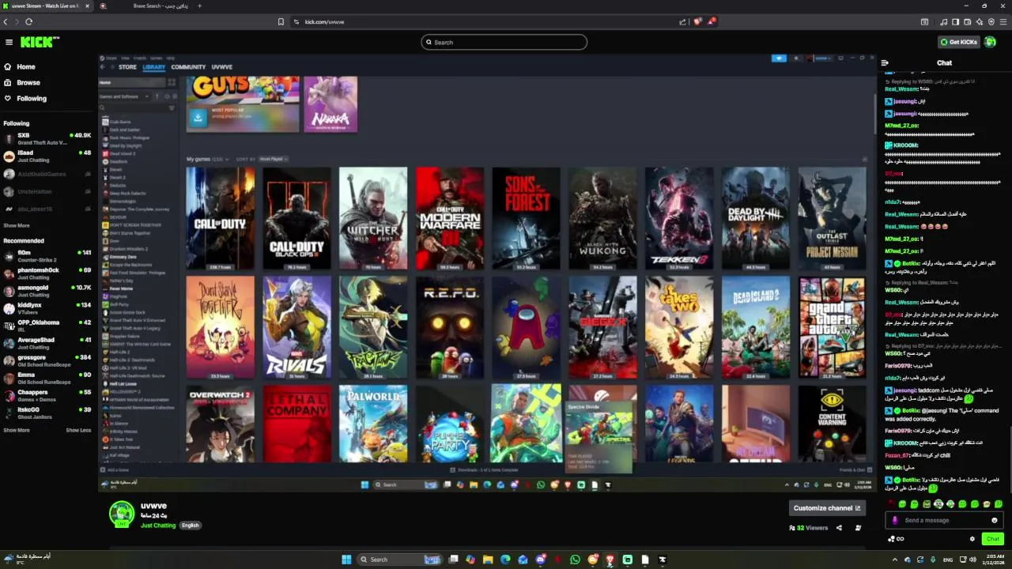This screenshot has height=569, width=1012.
Task: Open Steam LIBRARY tab in stream
Action: click(x=154, y=67)
